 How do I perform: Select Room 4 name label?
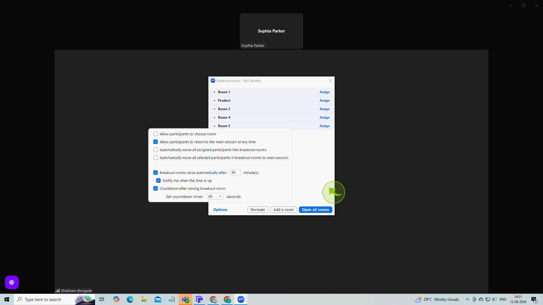coord(224,117)
